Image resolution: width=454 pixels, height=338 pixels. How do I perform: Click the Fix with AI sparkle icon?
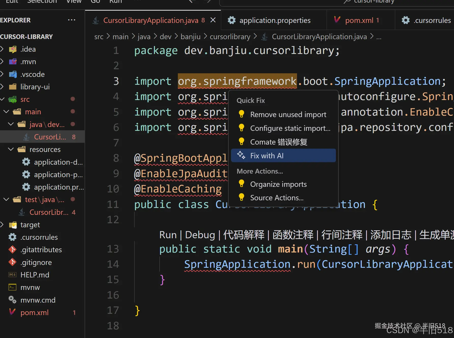coord(241,155)
